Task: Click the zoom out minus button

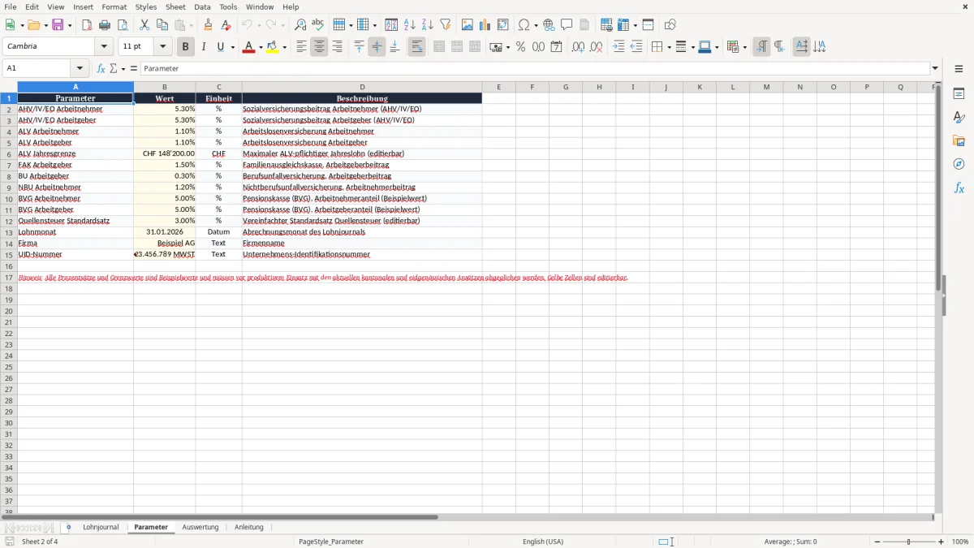Action: [x=877, y=542]
